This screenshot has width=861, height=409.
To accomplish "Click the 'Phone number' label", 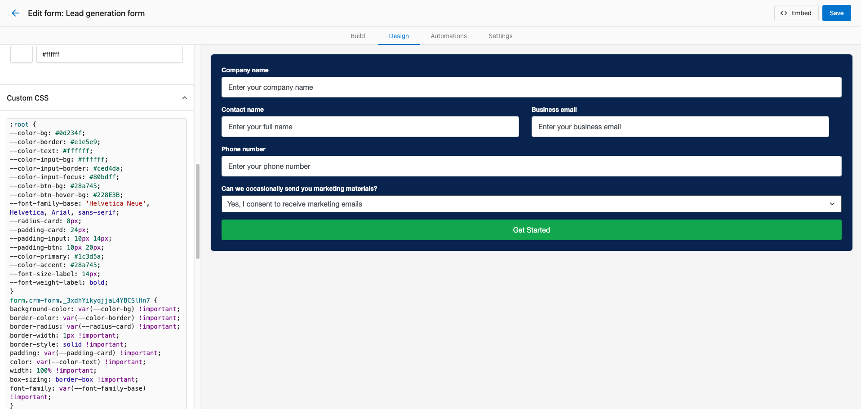I will (244, 149).
